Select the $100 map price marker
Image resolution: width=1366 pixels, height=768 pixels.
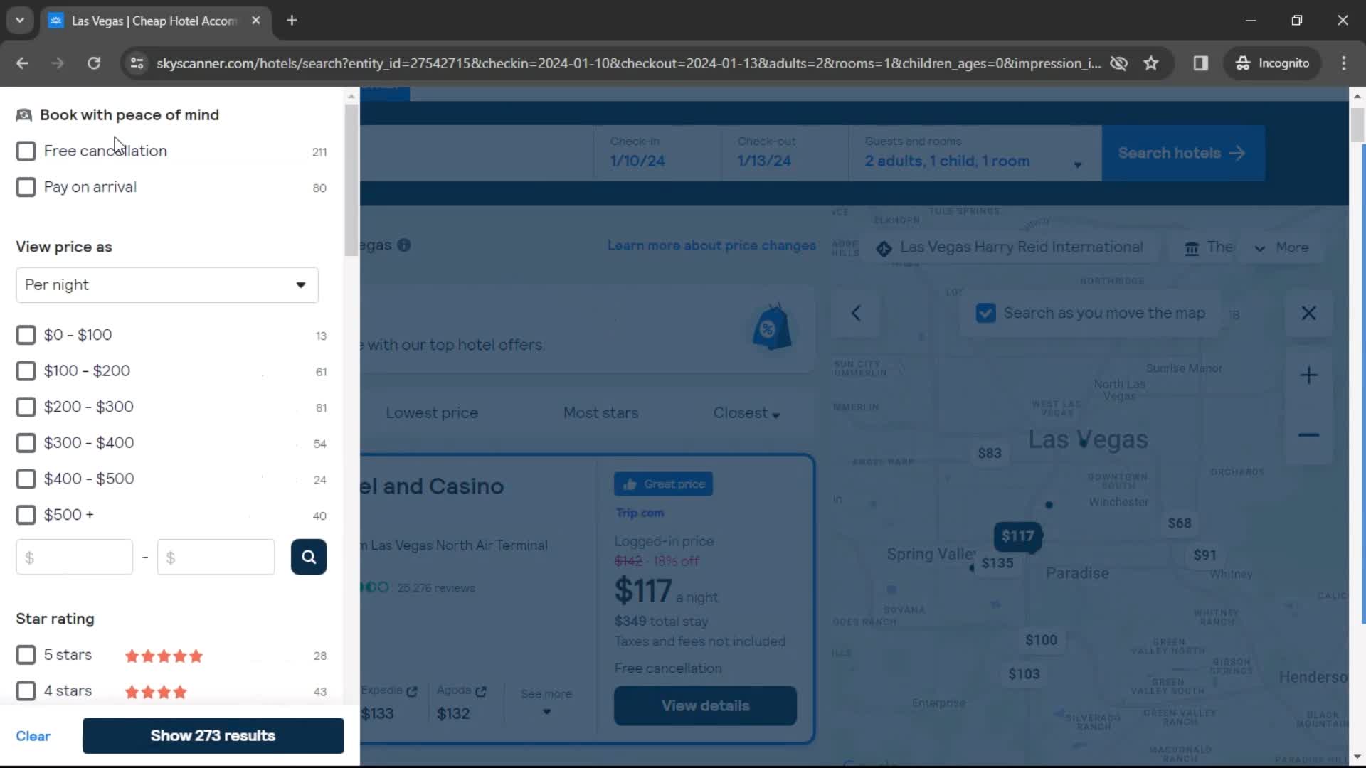click(x=1042, y=640)
